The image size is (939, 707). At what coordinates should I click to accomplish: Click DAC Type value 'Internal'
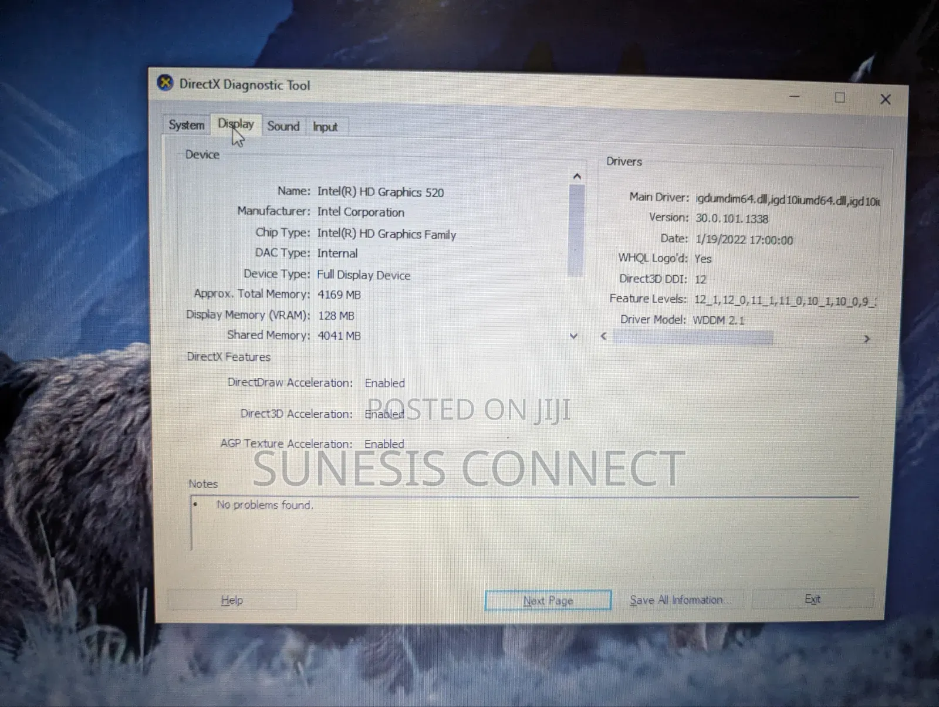click(337, 253)
